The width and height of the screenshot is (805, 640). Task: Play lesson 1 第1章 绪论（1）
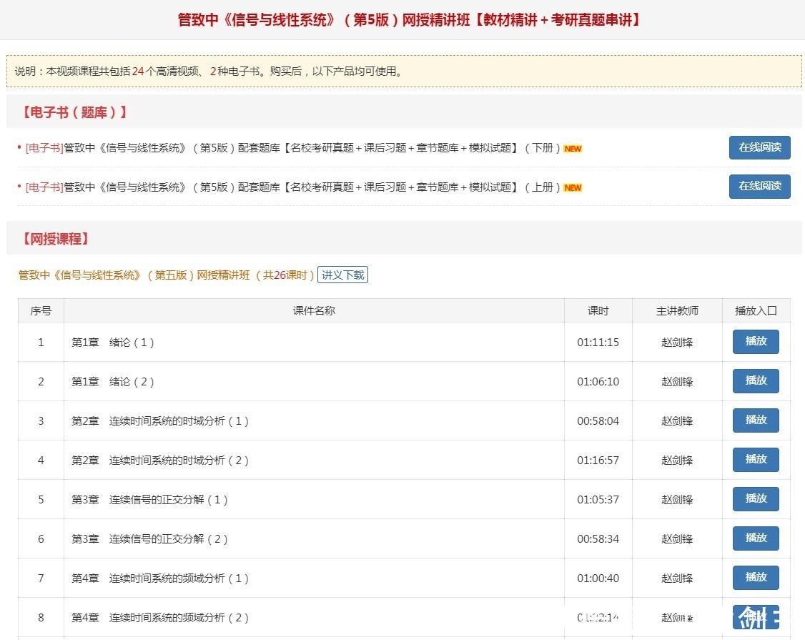point(755,342)
